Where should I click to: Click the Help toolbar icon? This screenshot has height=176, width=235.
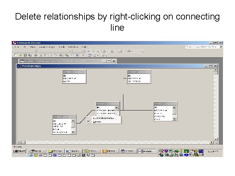[103, 55]
